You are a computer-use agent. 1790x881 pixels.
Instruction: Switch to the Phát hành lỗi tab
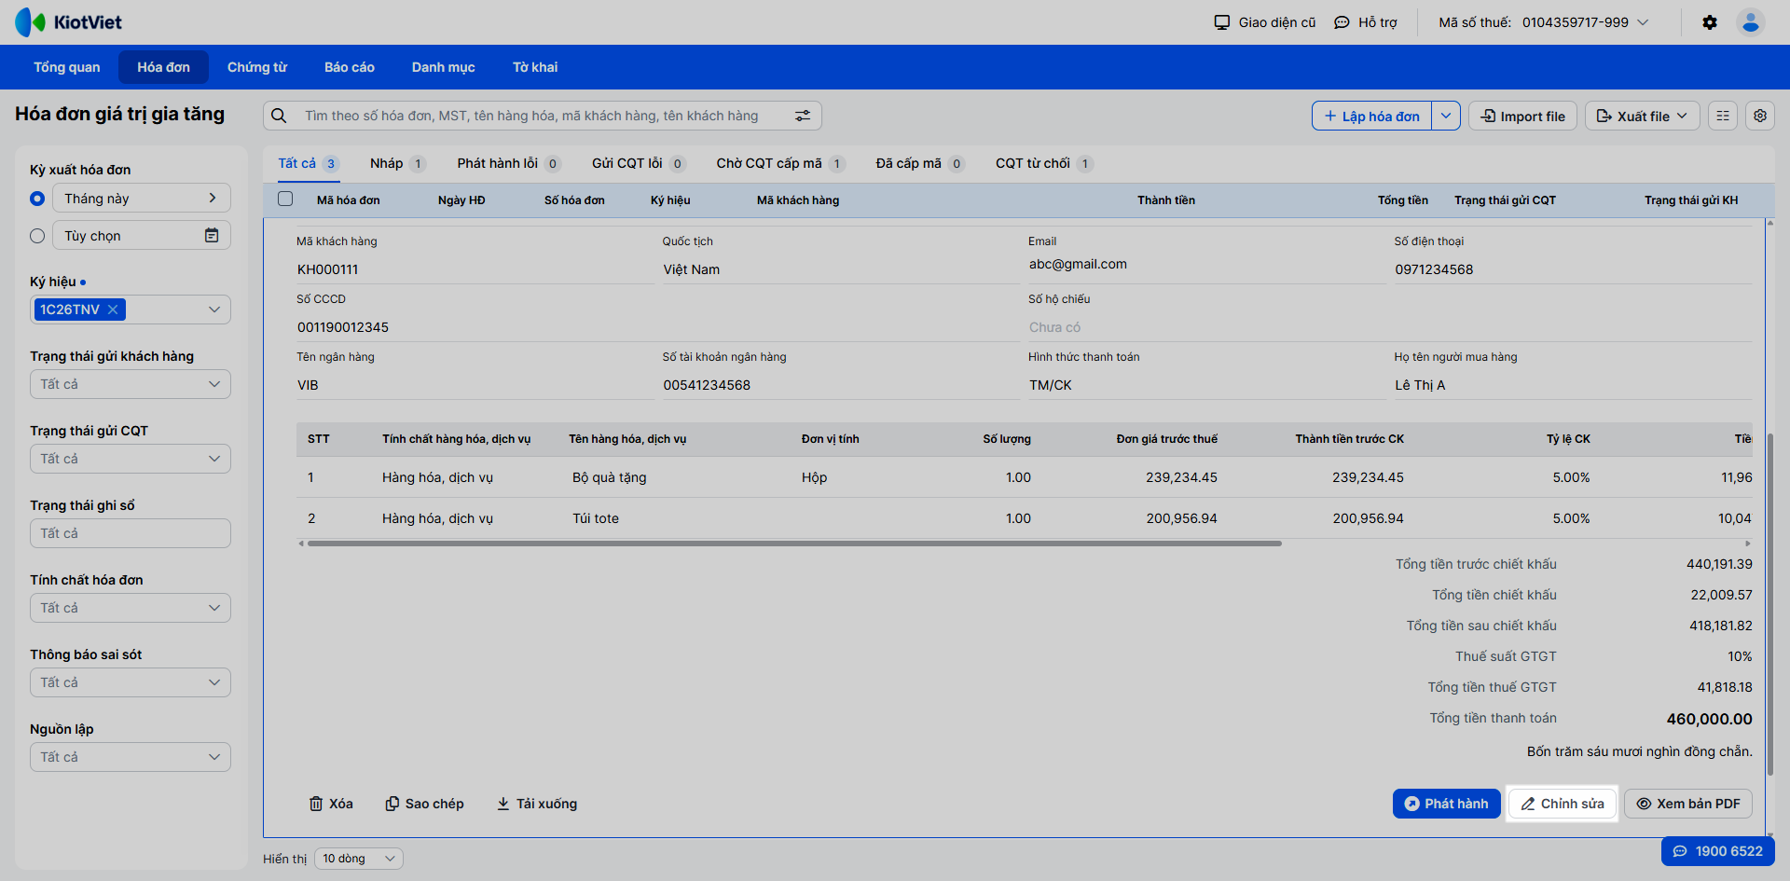pyautogui.click(x=508, y=163)
